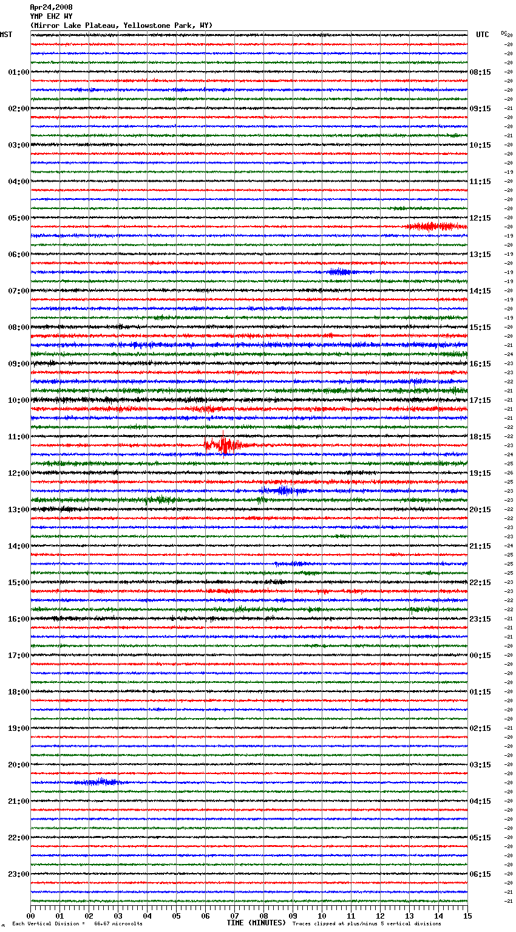
Task: Click the 15:15 UTC label
Action: pos(480,327)
